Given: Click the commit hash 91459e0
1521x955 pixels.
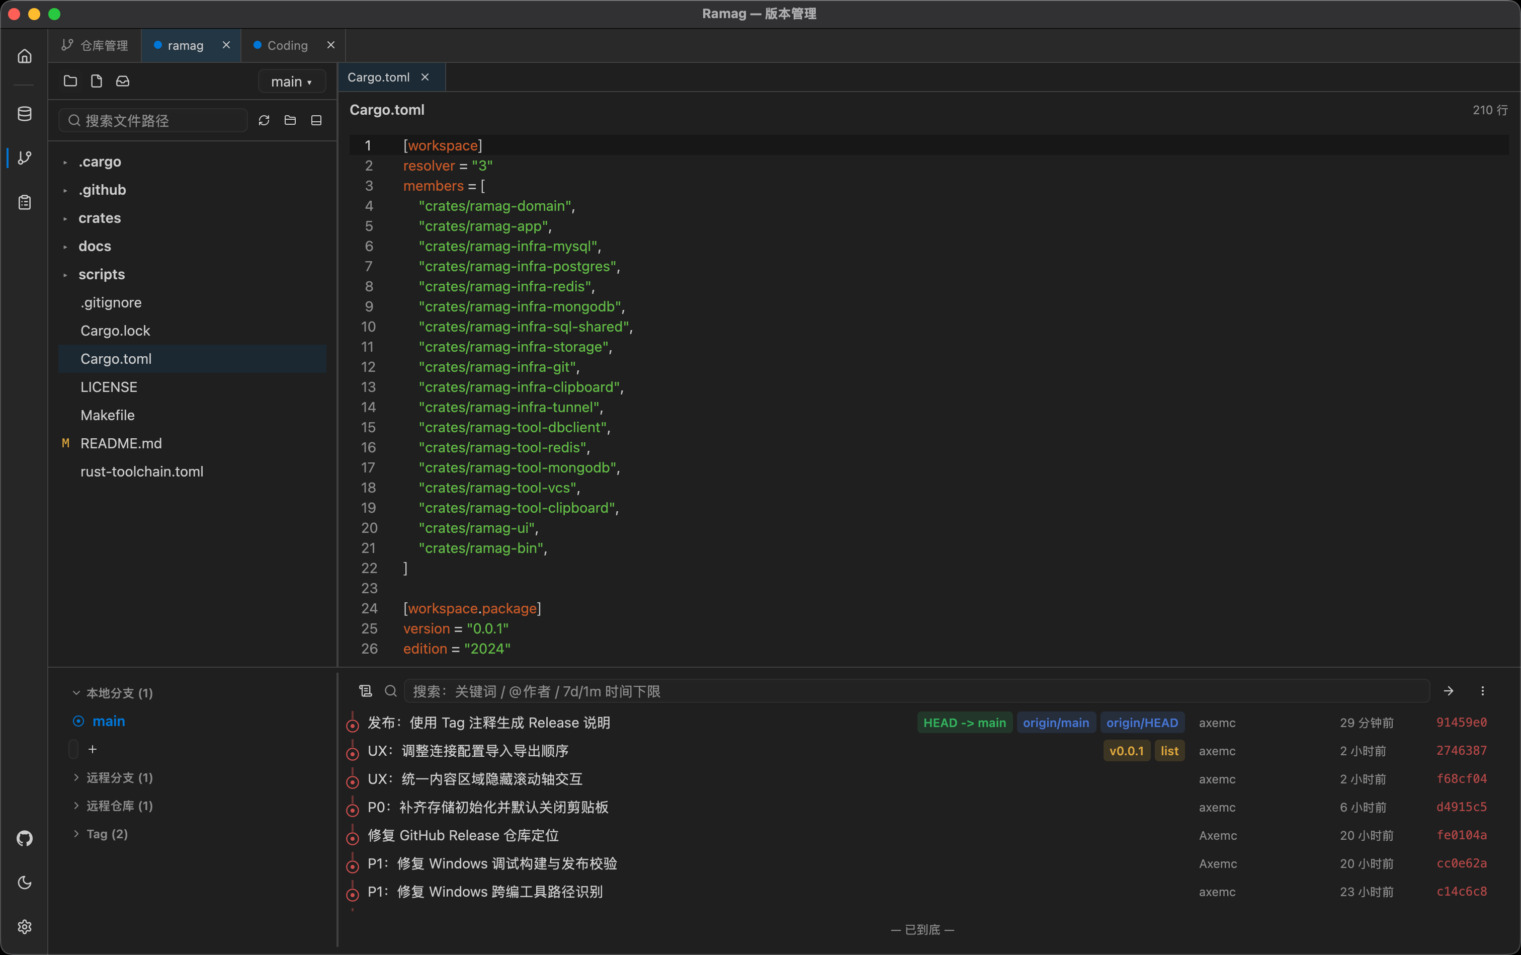Looking at the screenshot, I should tap(1462, 723).
